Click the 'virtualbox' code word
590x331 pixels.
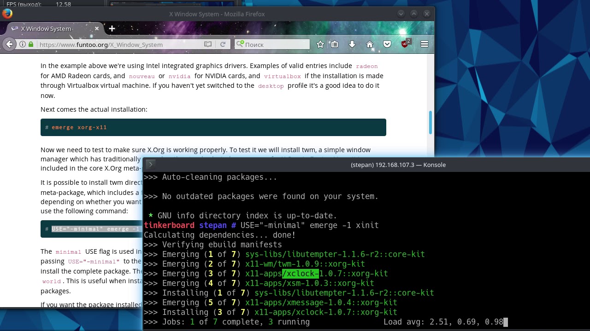click(283, 76)
